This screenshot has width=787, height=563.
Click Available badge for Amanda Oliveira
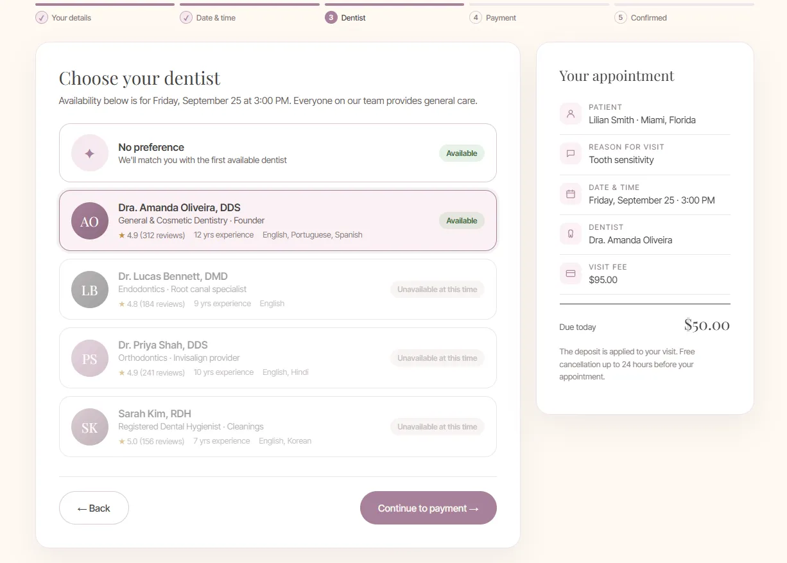click(x=462, y=221)
